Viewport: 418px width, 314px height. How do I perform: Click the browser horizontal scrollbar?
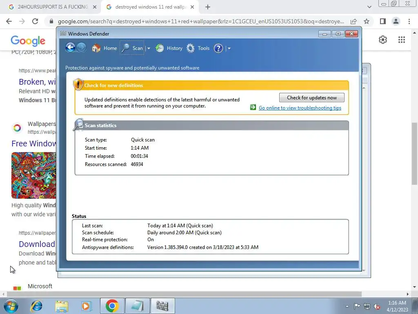pyautogui.click(x=184, y=294)
